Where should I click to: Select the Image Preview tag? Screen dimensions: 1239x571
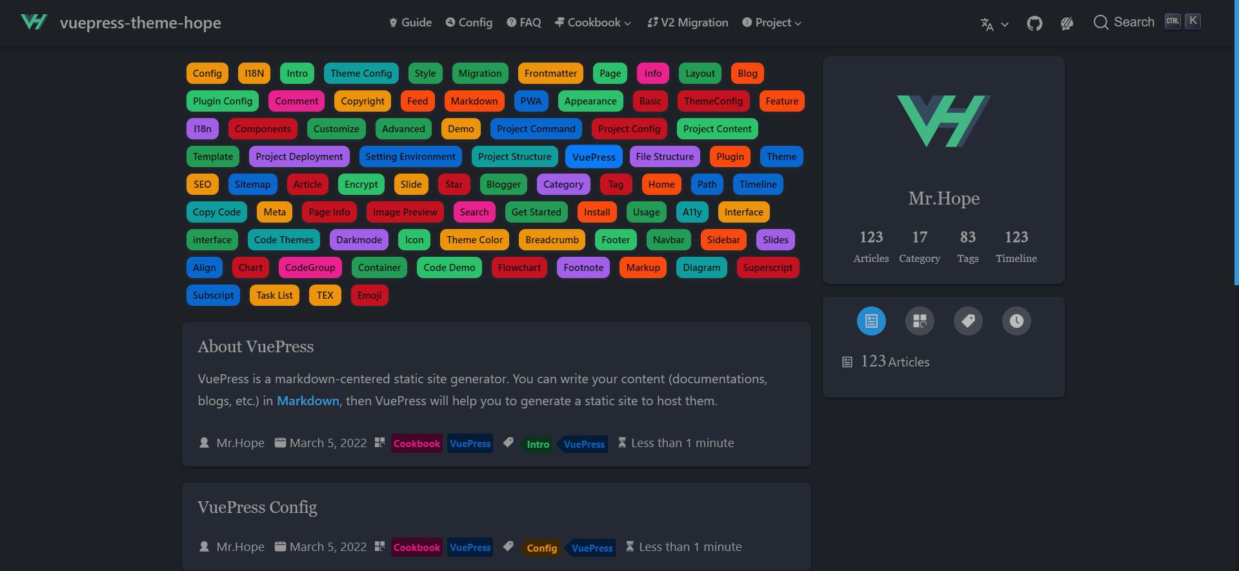405,212
